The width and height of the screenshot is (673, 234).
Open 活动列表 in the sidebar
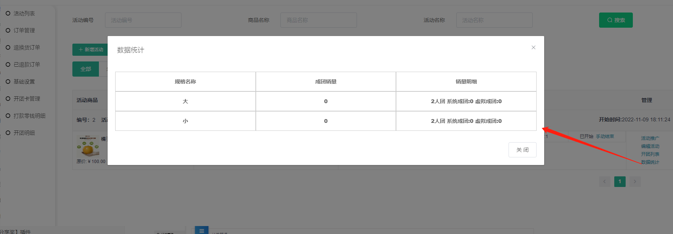coord(24,13)
